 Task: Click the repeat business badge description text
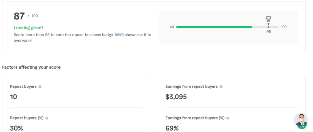(x=83, y=37)
